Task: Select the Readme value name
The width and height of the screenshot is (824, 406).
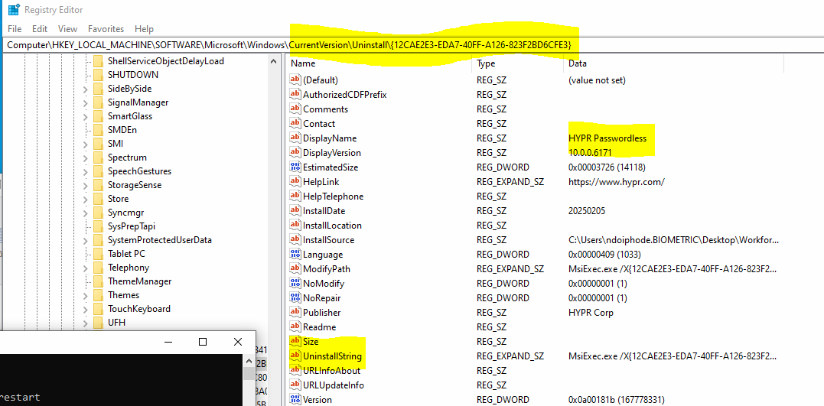Action: [x=319, y=326]
